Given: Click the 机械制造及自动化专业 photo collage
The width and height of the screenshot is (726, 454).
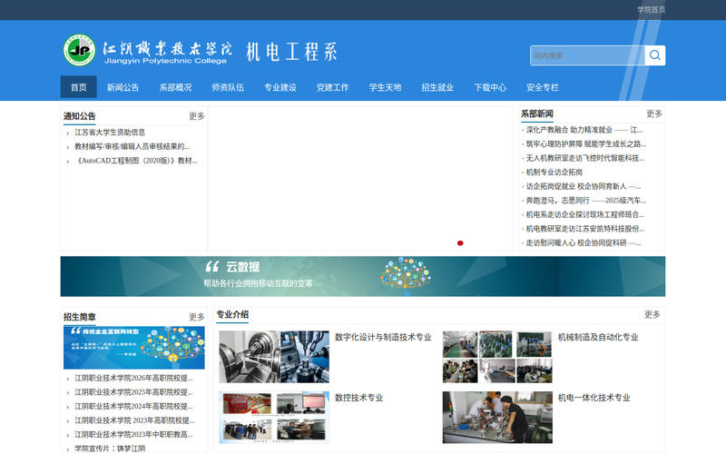Looking at the screenshot, I should coord(497,357).
